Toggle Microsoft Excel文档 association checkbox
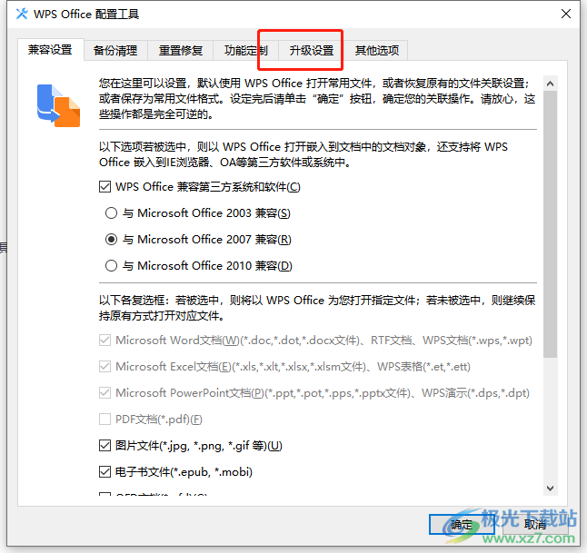The width and height of the screenshot is (587, 553). click(104, 367)
